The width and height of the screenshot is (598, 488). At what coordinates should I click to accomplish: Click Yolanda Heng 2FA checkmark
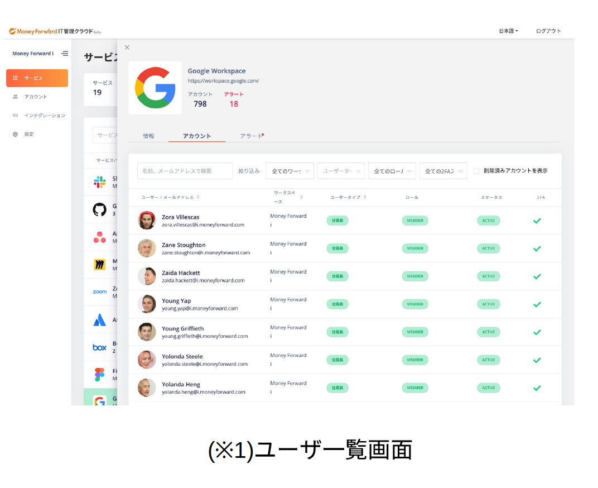coord(537,388)
